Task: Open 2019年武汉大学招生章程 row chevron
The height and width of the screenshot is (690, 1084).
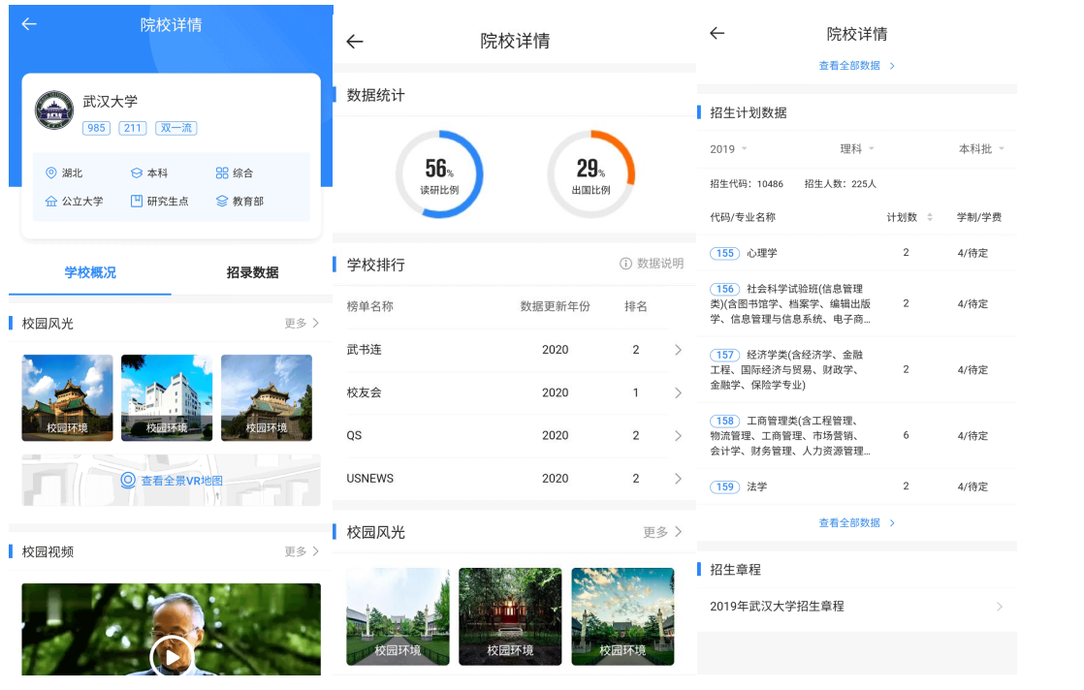Action: (x=1000, y=607)
